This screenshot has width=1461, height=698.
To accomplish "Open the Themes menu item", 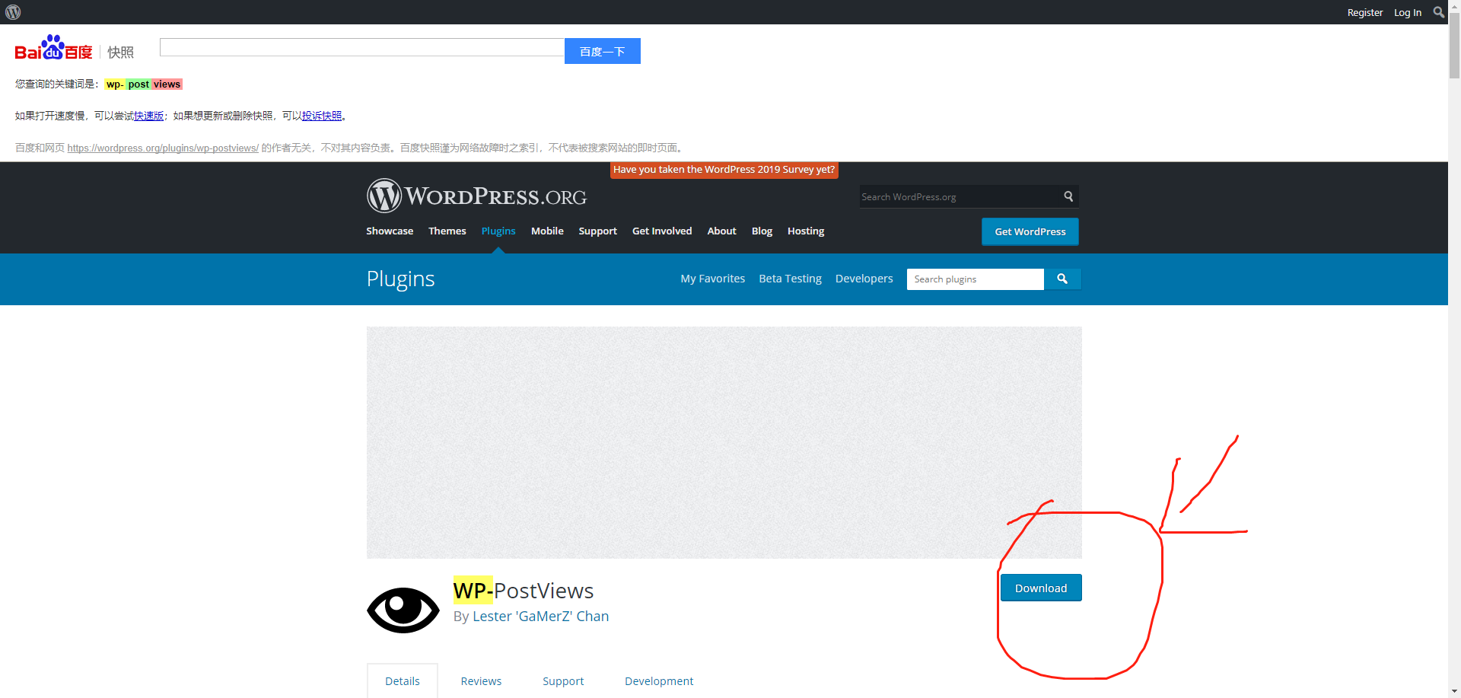I will pyautogui.click(x=447, y=231).
